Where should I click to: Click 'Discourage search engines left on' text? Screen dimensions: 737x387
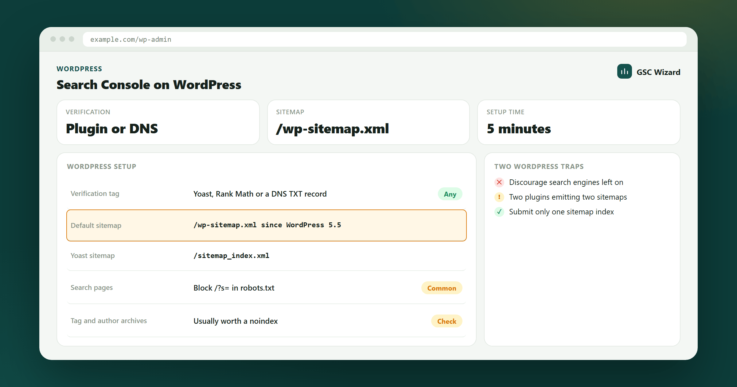tap(566, 182)
